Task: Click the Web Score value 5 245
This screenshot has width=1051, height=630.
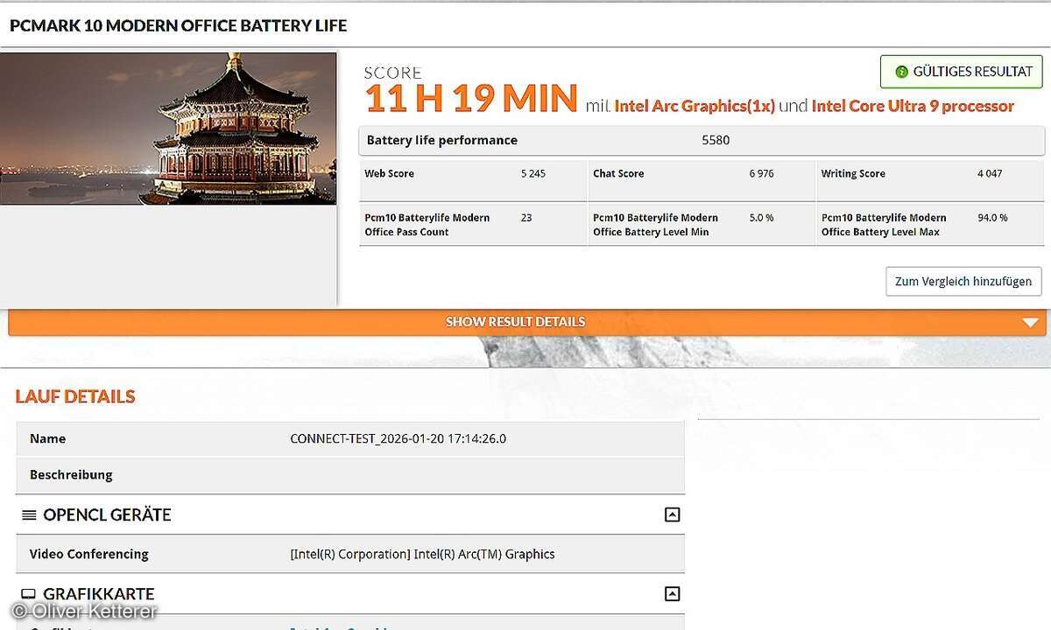Action: point(533,174)
